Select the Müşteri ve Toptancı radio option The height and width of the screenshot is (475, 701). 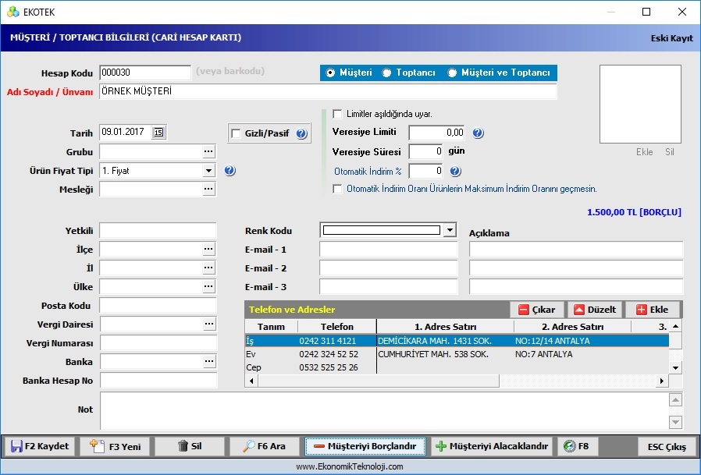453,73
